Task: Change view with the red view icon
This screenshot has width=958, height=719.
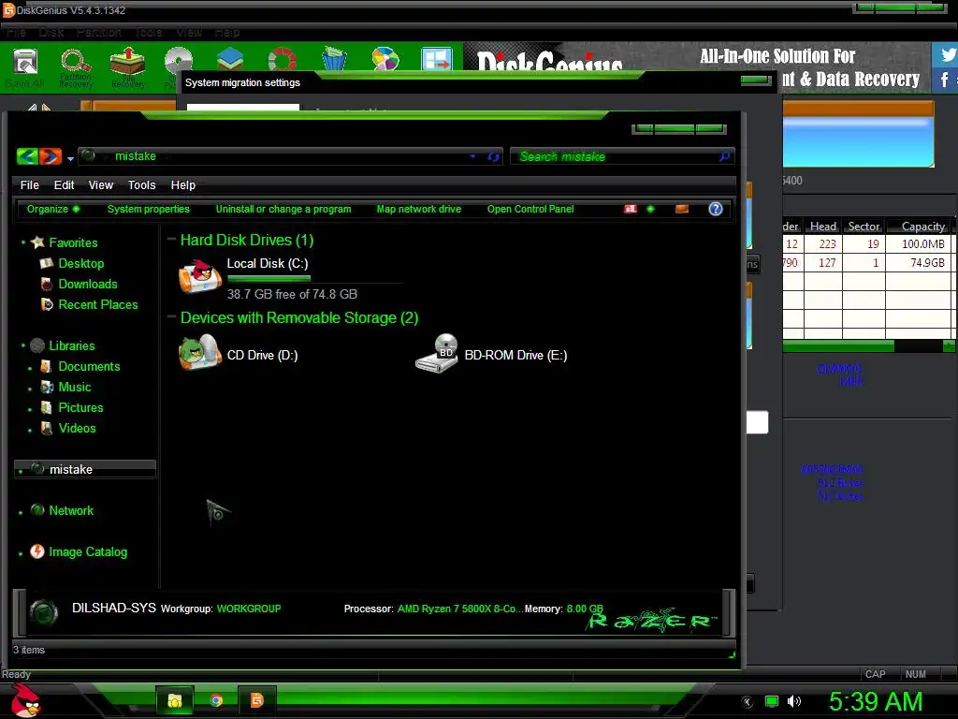Action: pos(631,209)
